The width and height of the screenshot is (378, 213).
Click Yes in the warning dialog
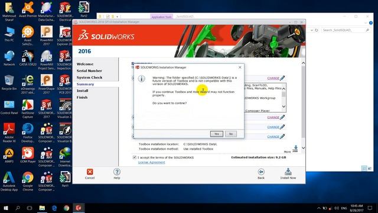click(x=217, y=134)
